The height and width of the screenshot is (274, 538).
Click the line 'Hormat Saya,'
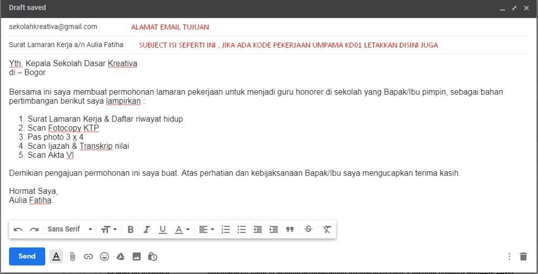point(33,191)
